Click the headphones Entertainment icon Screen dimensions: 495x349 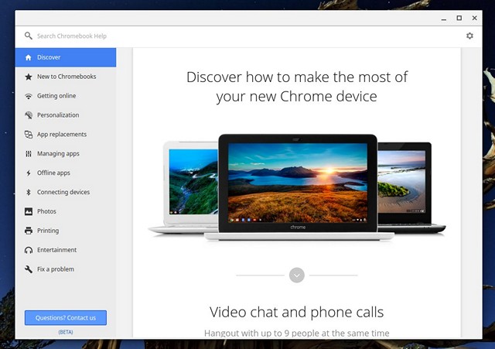coord(29,250)
